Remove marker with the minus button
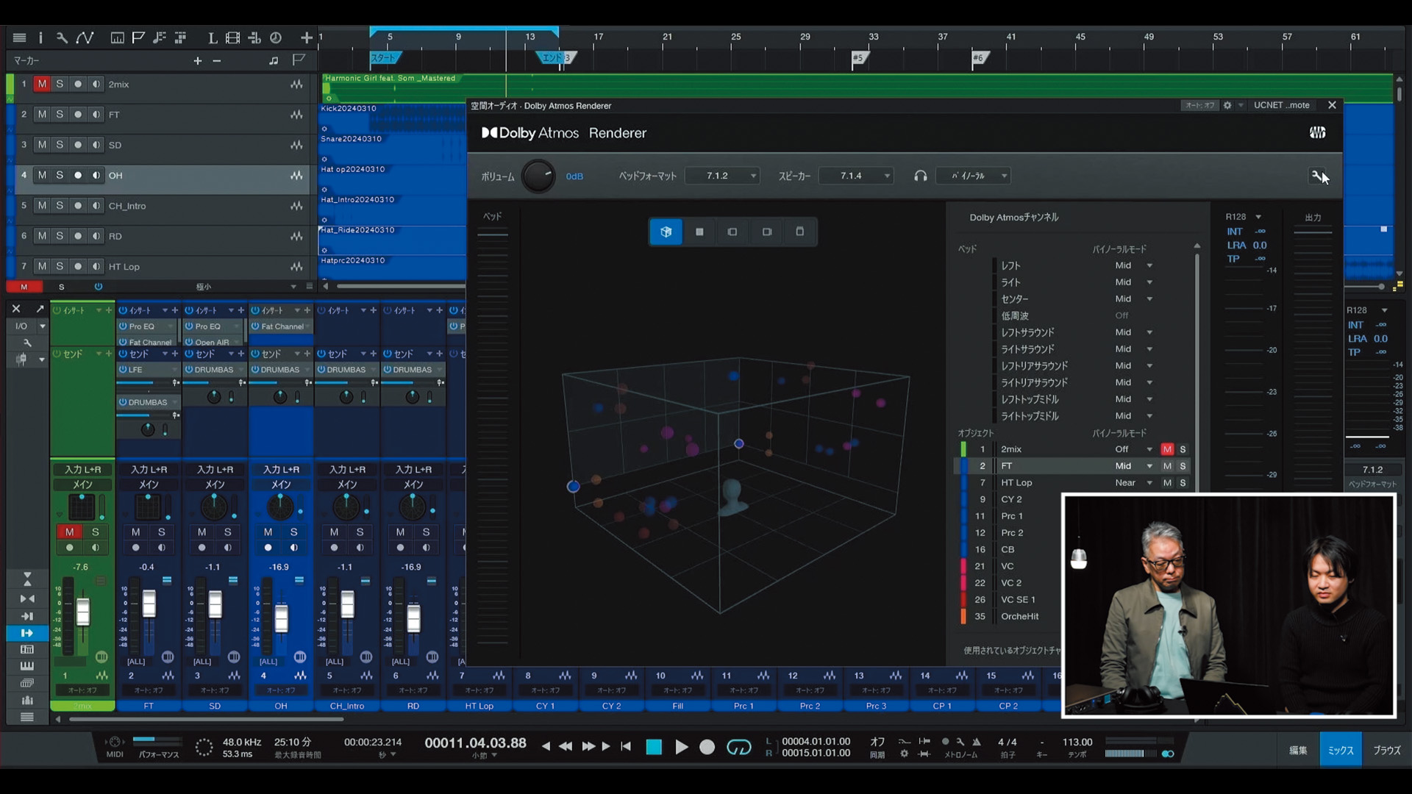The height and width of the screenshot is (794, 1412). (x=217, y=61)
